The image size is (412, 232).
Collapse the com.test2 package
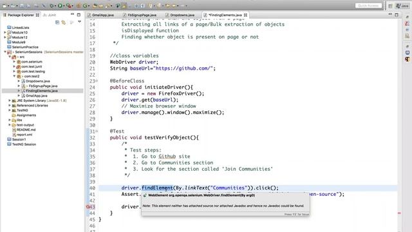click(x=14, y=76)
